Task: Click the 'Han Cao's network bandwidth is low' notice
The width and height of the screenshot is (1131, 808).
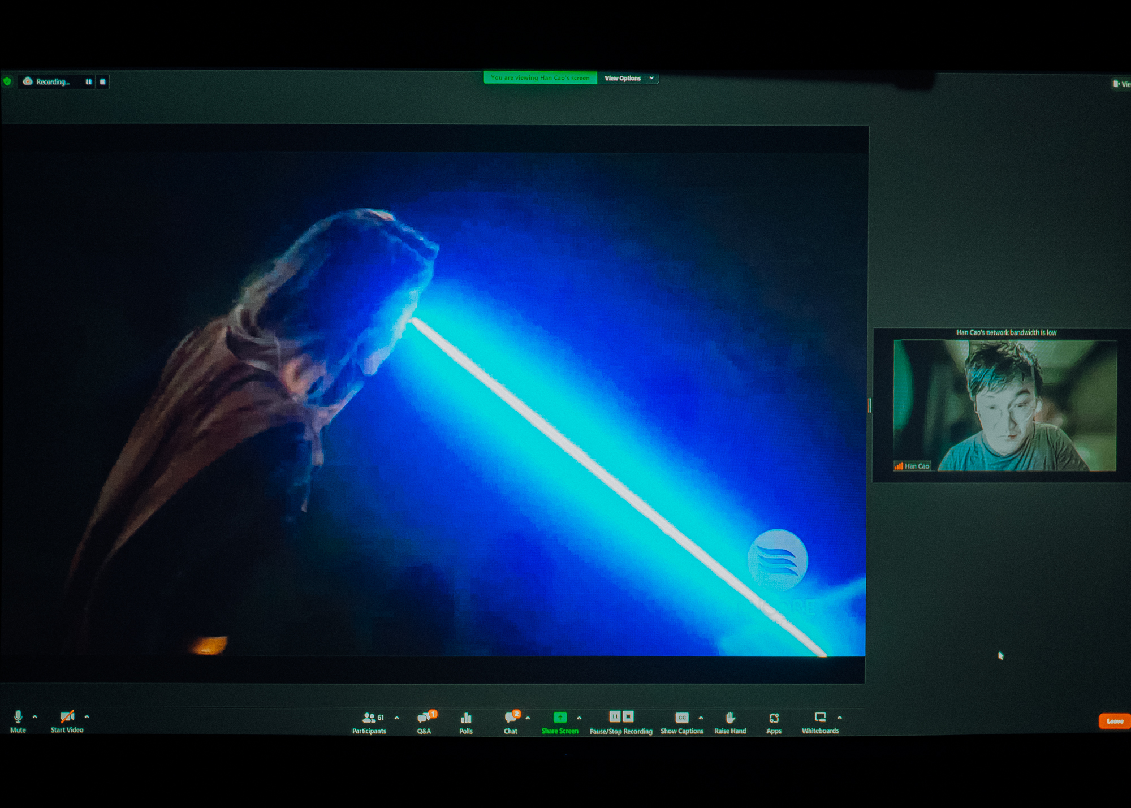Action: coord(1006,332)
